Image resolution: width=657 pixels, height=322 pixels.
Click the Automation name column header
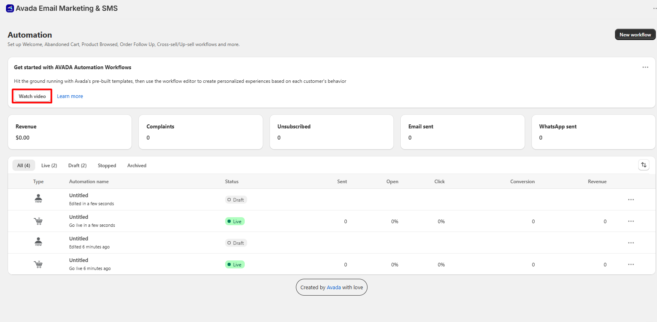(89, 181)
